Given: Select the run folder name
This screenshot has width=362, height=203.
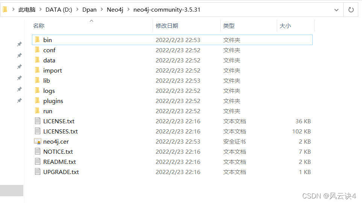Looking at the screenshot, I should point(48,111).
